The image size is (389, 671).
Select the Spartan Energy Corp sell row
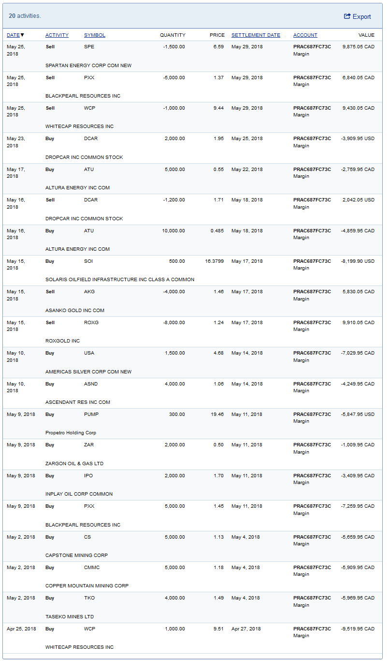click(x=193, y=56)
